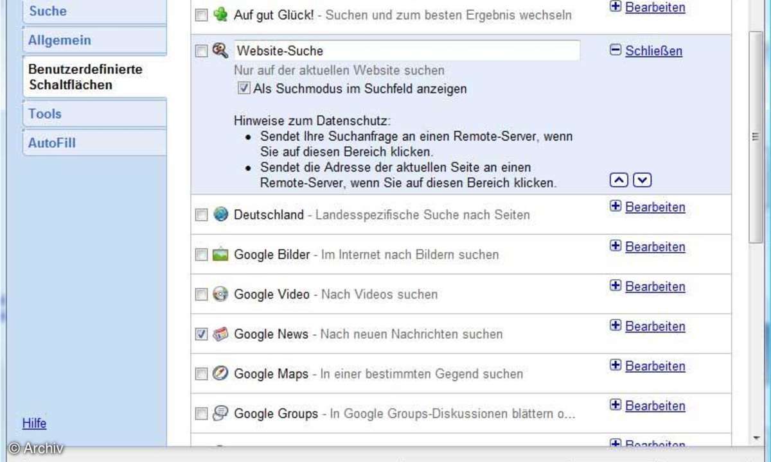Collapse Website-Suche with the minus icon

coord(616,50)
